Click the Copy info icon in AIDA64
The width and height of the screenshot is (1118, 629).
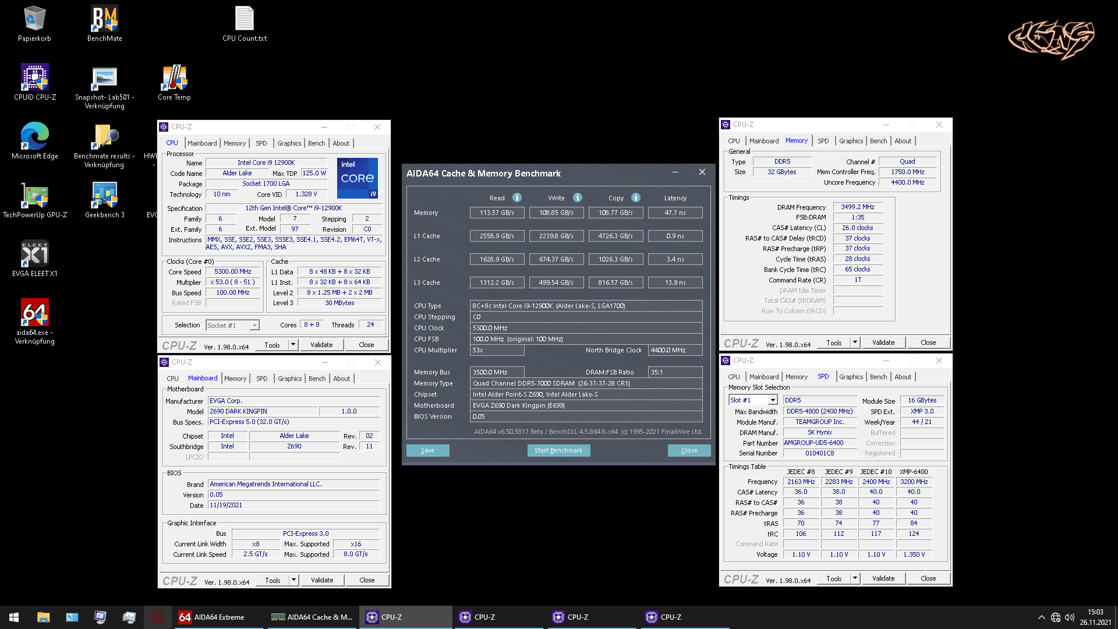click(636, 197)
